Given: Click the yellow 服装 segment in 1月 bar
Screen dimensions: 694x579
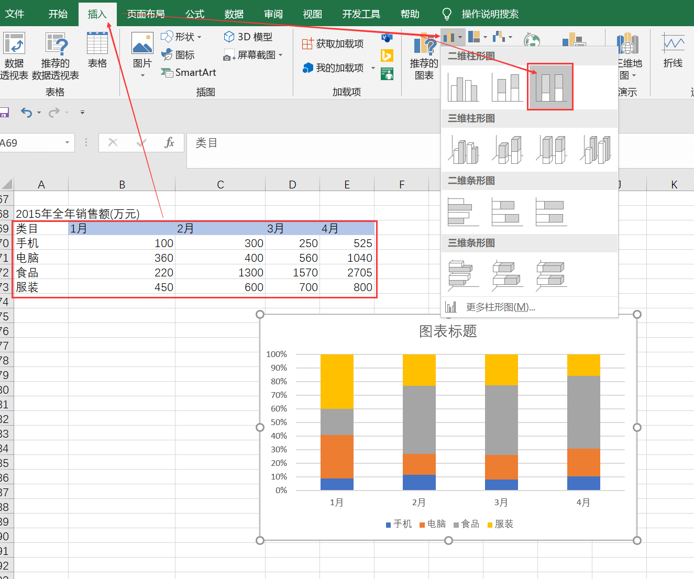Looking at the screenshot, I should click(337, 382).
